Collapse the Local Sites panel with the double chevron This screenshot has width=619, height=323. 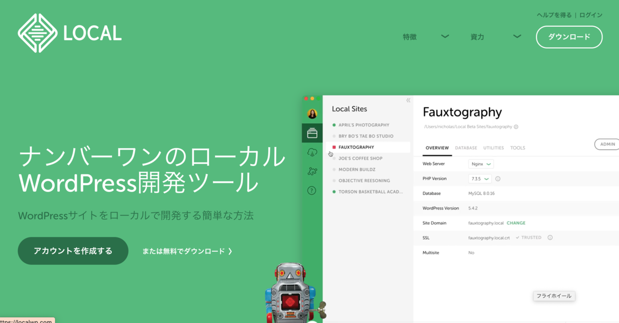coord(408,100)
